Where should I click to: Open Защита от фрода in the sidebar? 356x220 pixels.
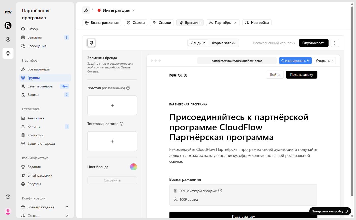click(45, 143)
